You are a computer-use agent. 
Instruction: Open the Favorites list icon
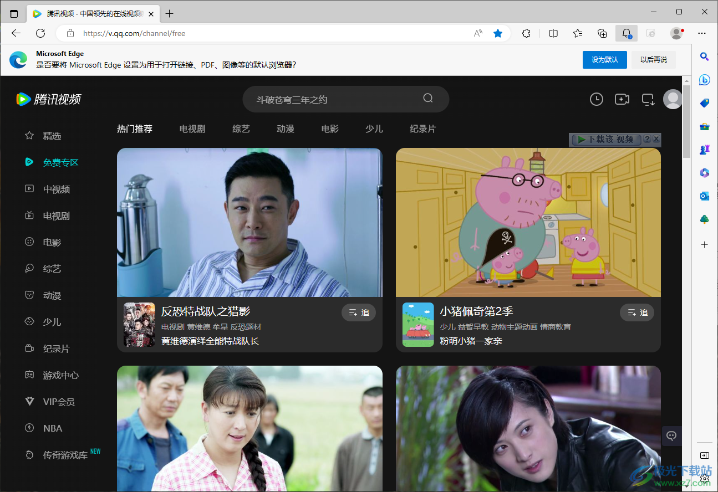pyautogui.click(x=578, y=33)
